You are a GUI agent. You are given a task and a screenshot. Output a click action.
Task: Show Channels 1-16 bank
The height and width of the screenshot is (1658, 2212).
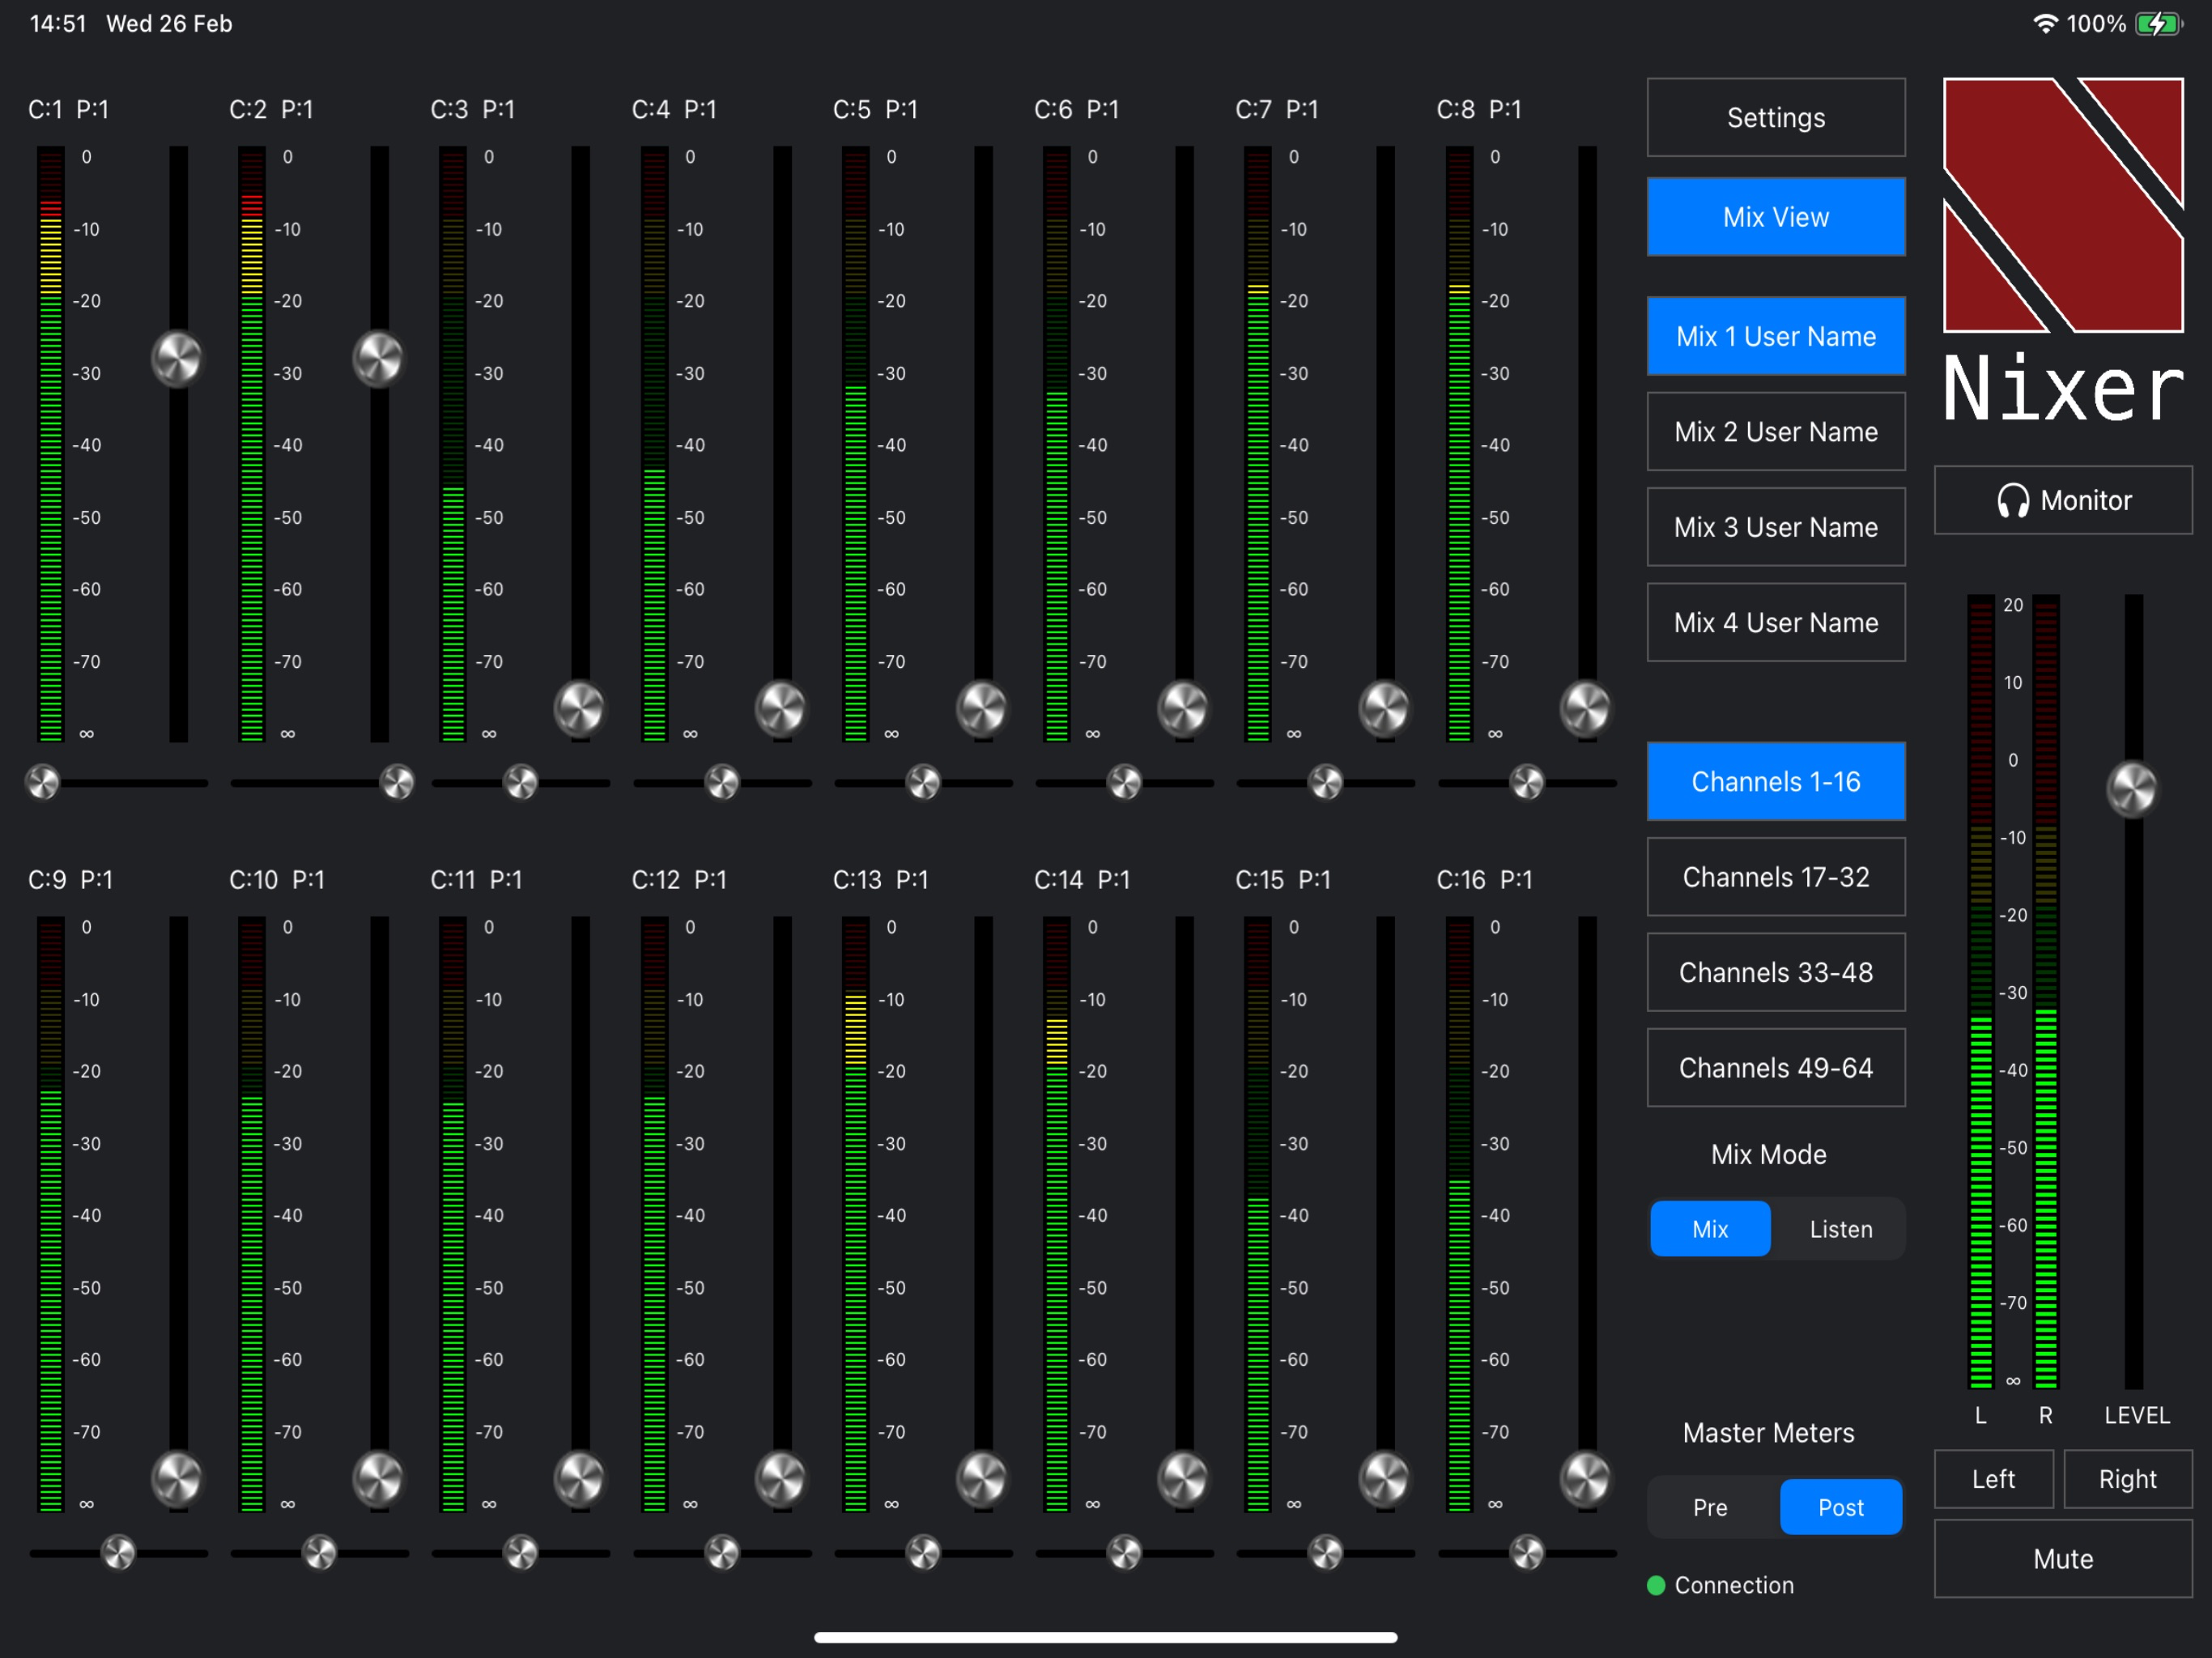click(x=1775, y=781)
